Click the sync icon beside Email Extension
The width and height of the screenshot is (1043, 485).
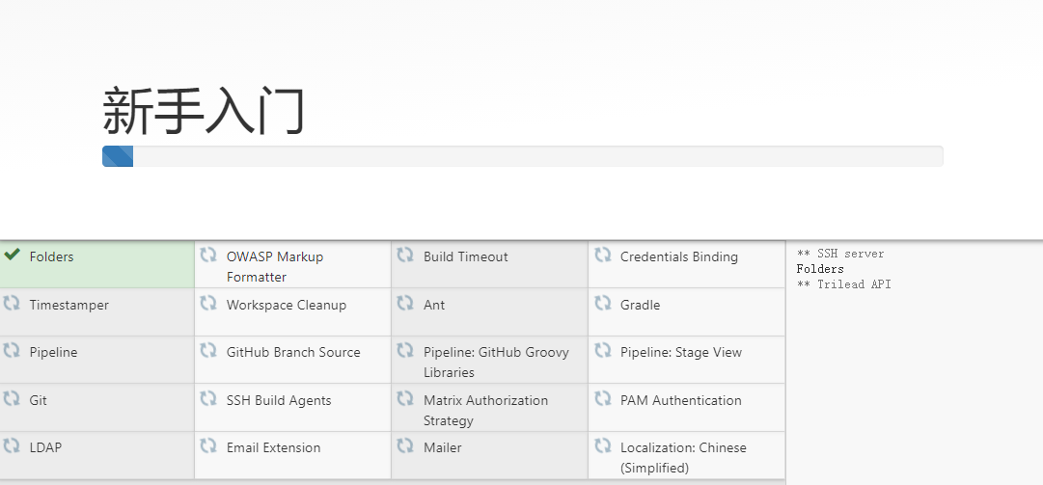[x=208, y=445]
